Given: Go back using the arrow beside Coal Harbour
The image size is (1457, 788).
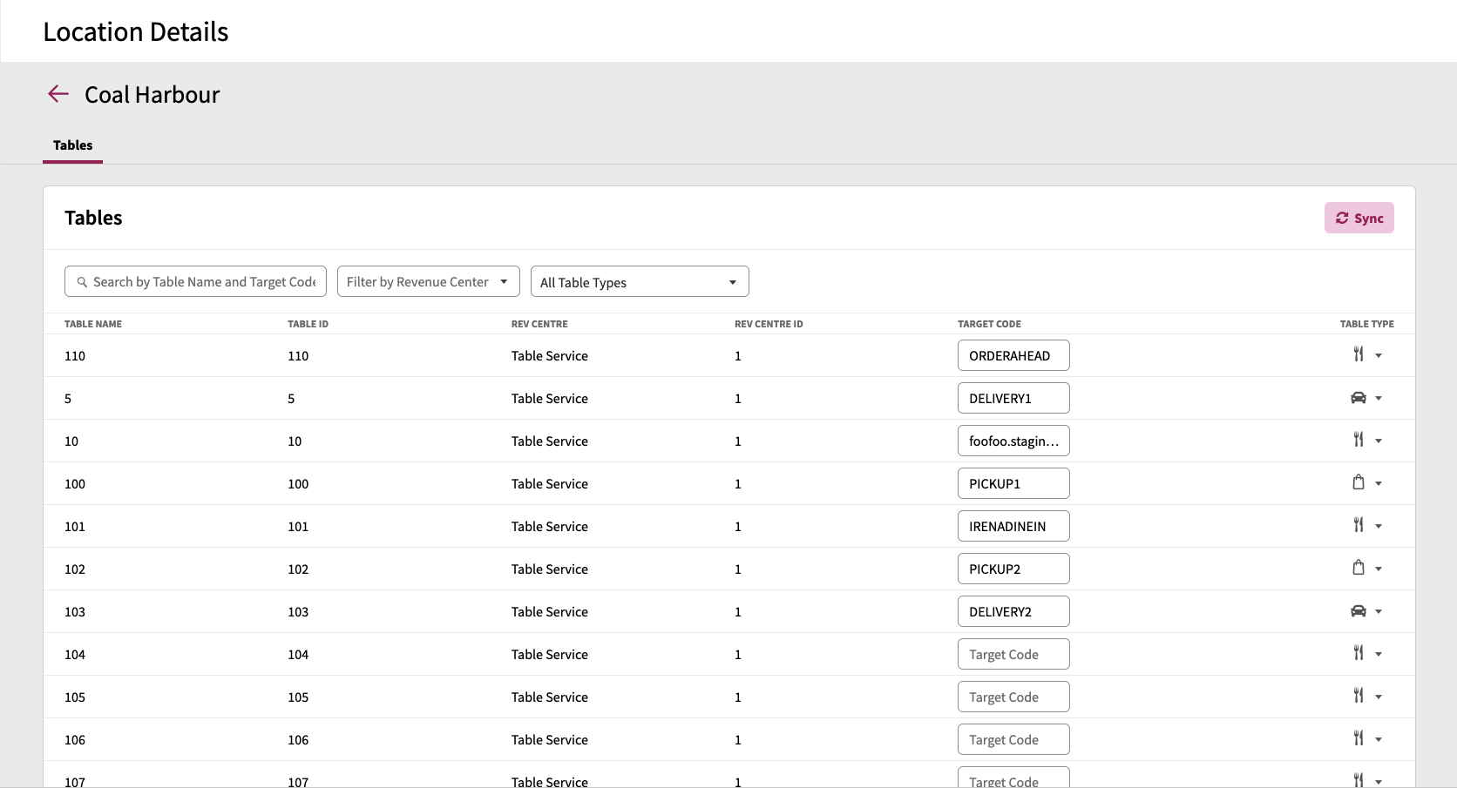Looking at the screenshot, I should pyautogui.click(x=58, y=94).
